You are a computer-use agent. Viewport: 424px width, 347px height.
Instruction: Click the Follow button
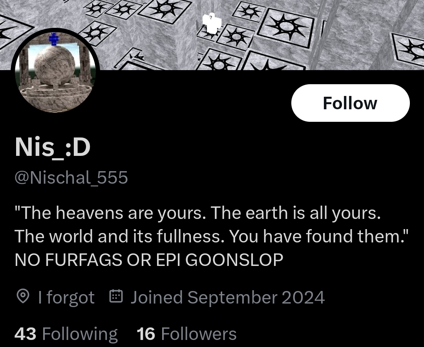tap(351, 103)
